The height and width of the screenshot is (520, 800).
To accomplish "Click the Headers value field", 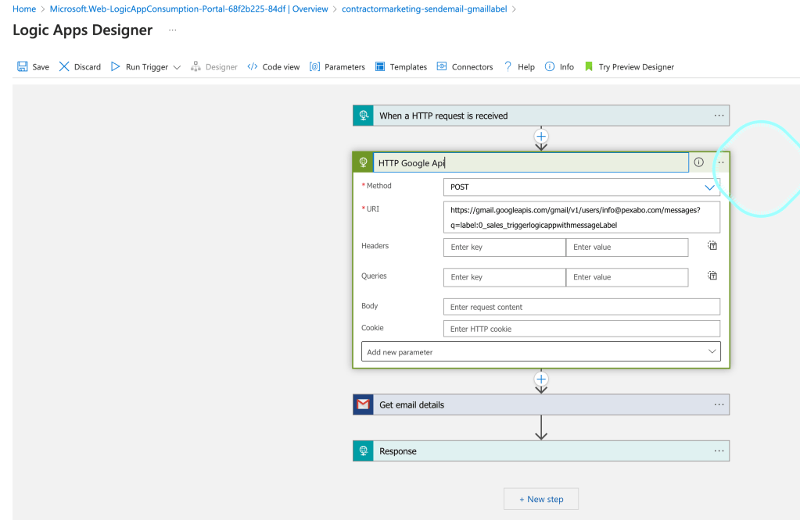I will click(x=627, y=247).
